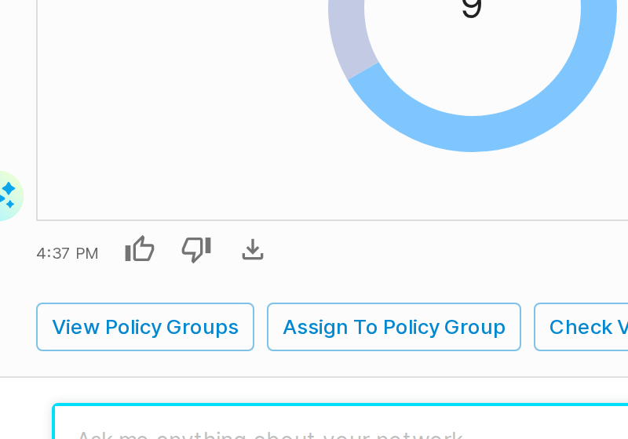Select the partially visible Check suggestion button
The image size is (628, 439).
tap(581, 327)
